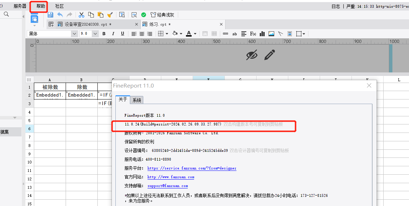Open the page preview icon

click(35, 19)
